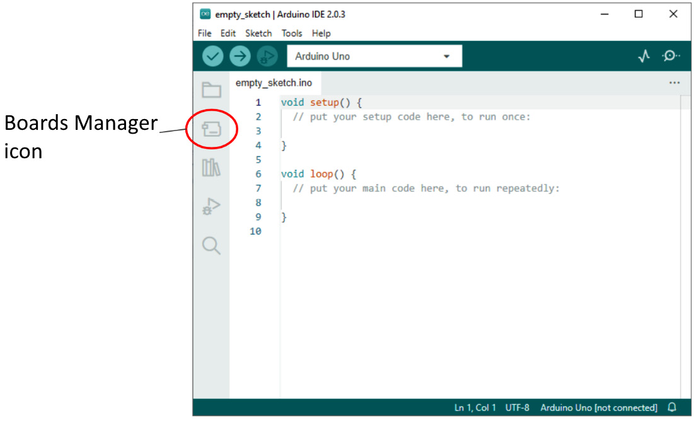
Task: Click line number 10 in the gutter
Action: coord(255,231)
